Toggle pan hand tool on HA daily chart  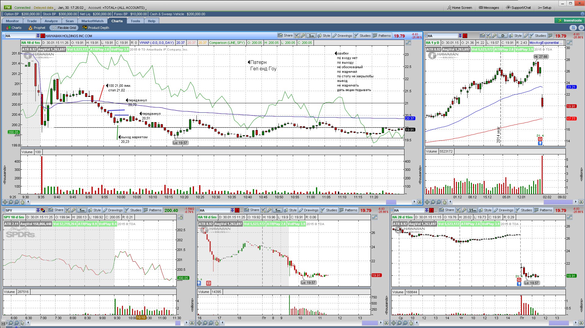pyautogui.click(x=445, y=202)
